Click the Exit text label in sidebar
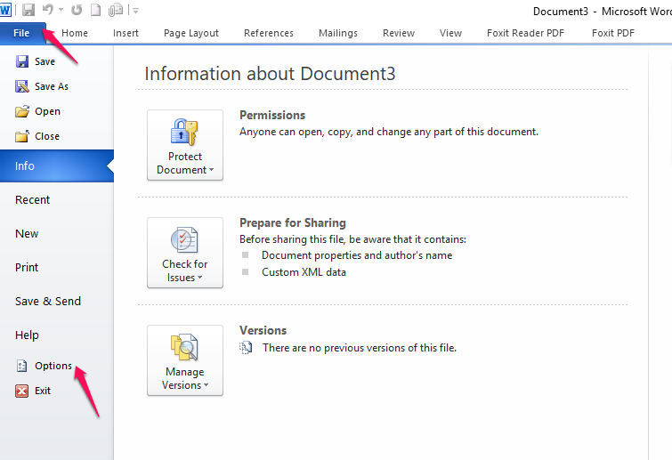Screen dimensions: 672x460 43,391
